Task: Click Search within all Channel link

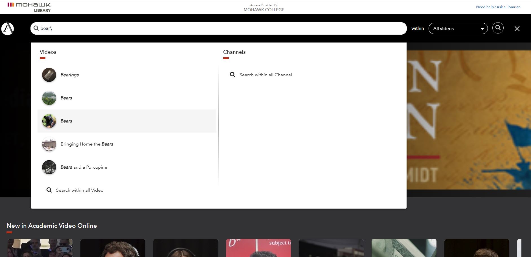Action: coord(265,75)
